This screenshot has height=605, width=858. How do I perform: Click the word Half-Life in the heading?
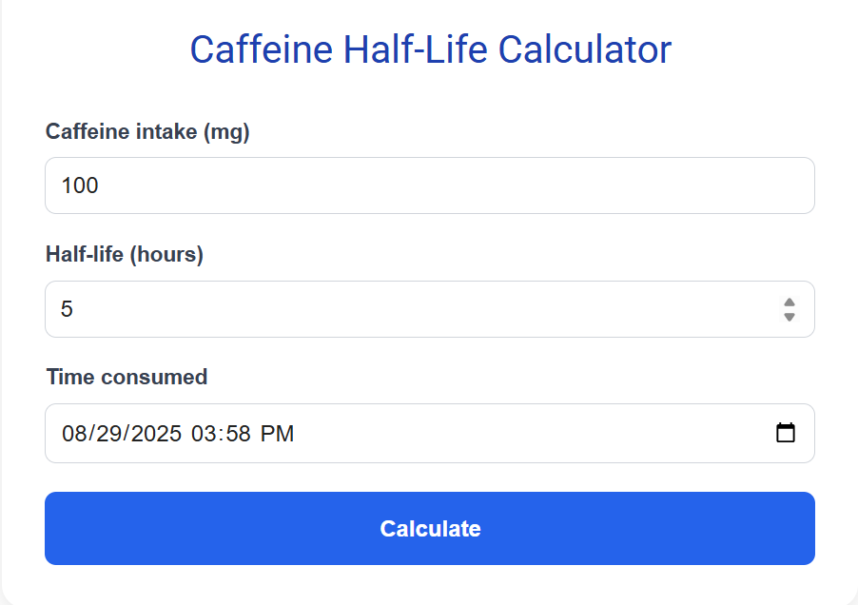point(416,49)
